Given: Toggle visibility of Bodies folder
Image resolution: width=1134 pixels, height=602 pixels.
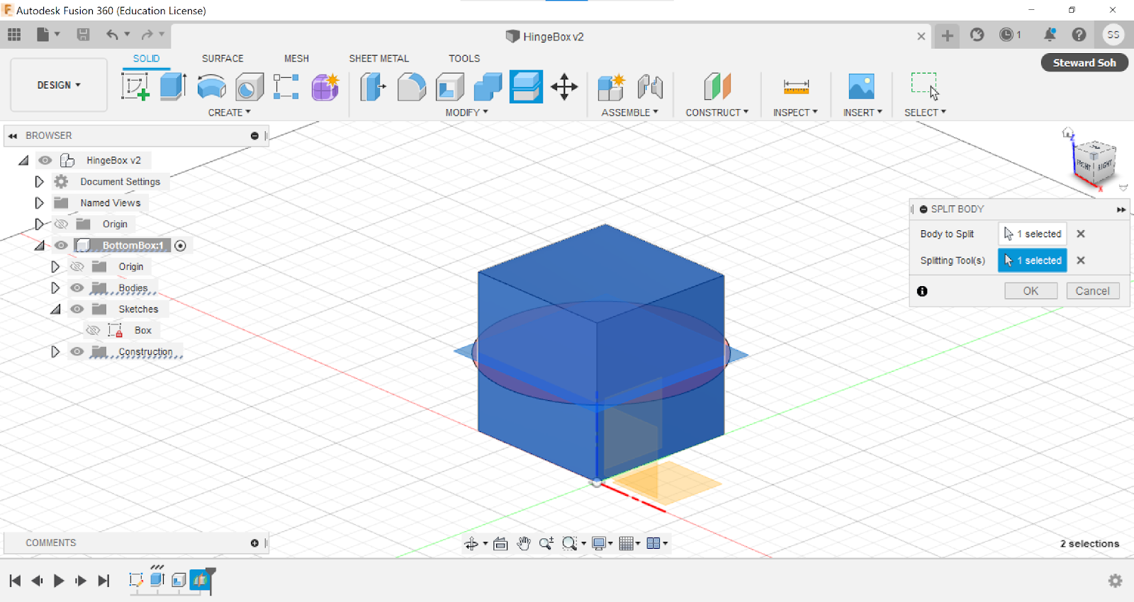Looking at the screenshot, I should (77, 288).
